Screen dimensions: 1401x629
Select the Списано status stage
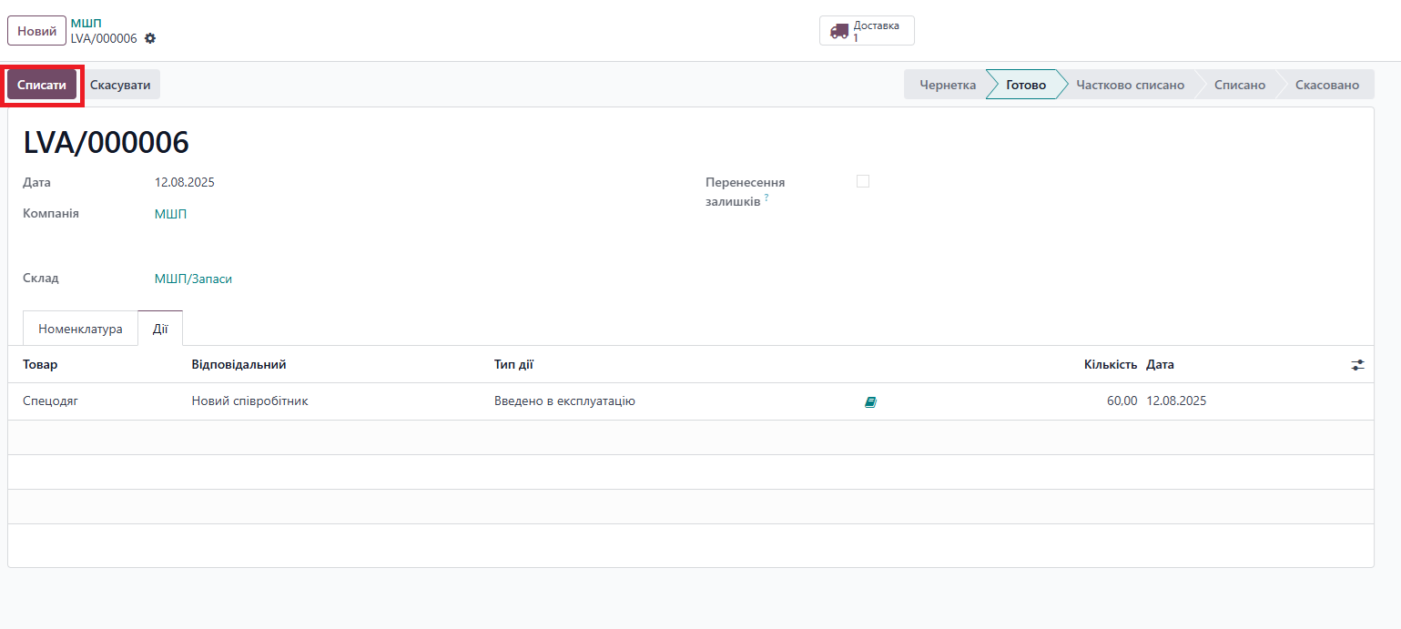point(1239,85)
